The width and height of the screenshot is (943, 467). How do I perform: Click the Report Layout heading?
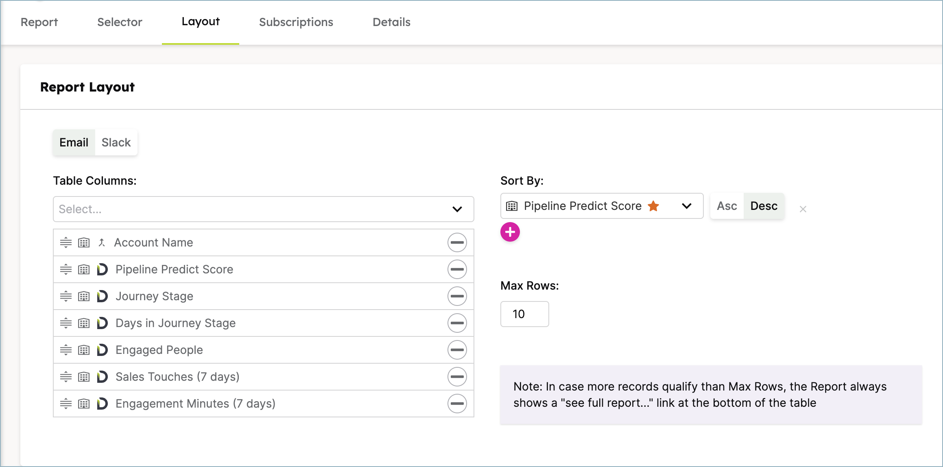[x=87, y=87]
